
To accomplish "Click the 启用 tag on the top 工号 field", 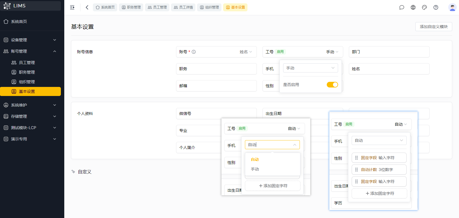I will coord(280,52).
